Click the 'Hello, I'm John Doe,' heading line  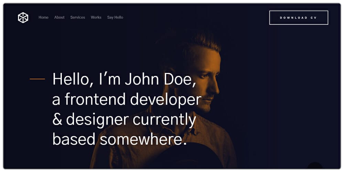(x=124, y=79)
